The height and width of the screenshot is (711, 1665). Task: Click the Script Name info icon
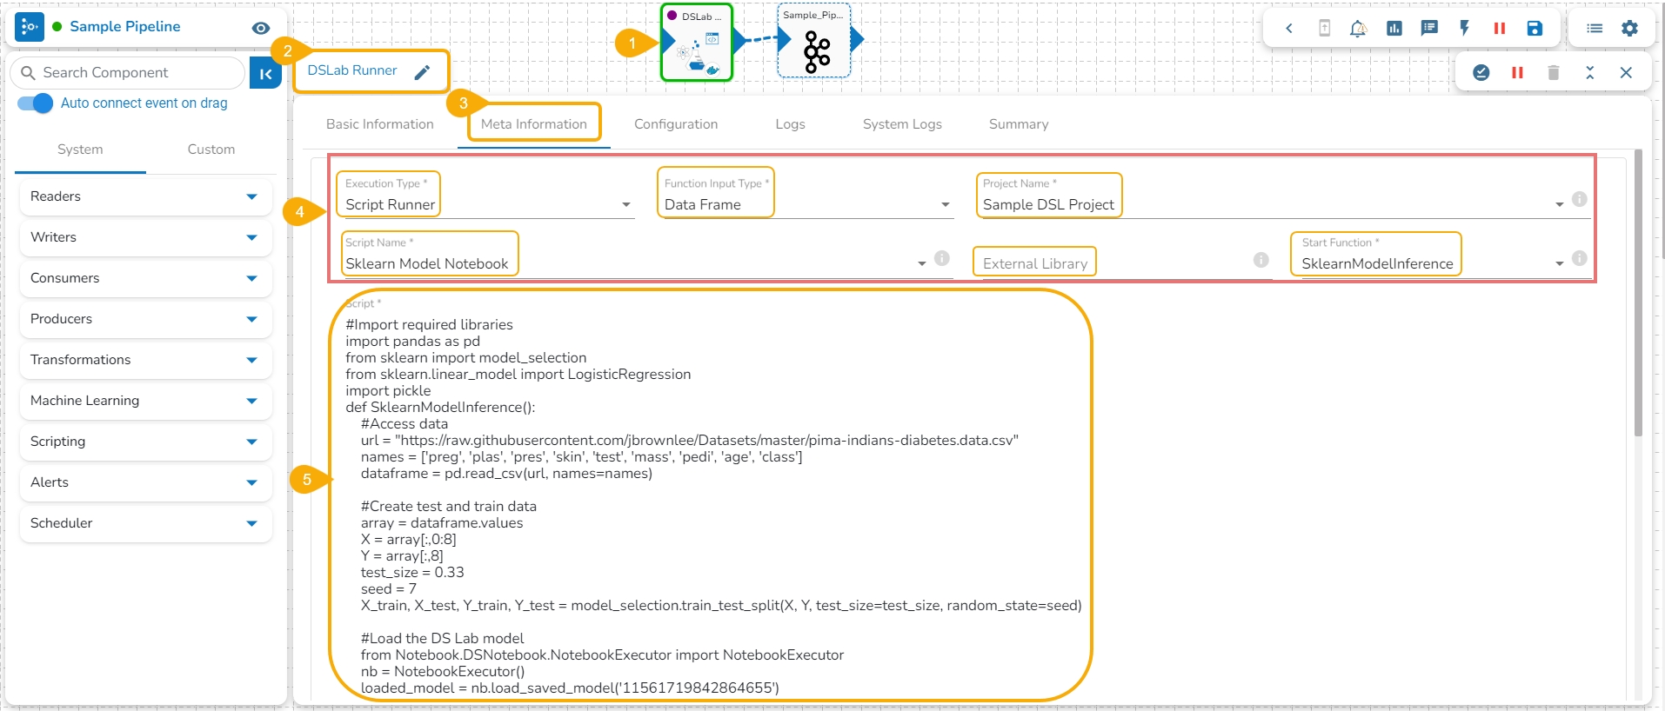941,258
